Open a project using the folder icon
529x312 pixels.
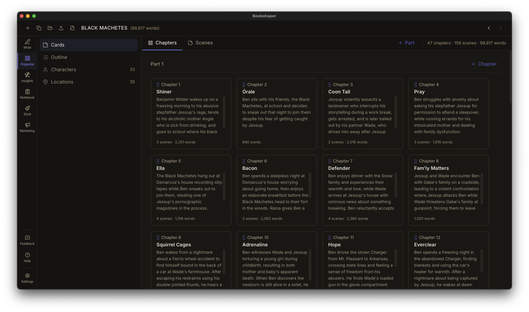pos(50,28)
